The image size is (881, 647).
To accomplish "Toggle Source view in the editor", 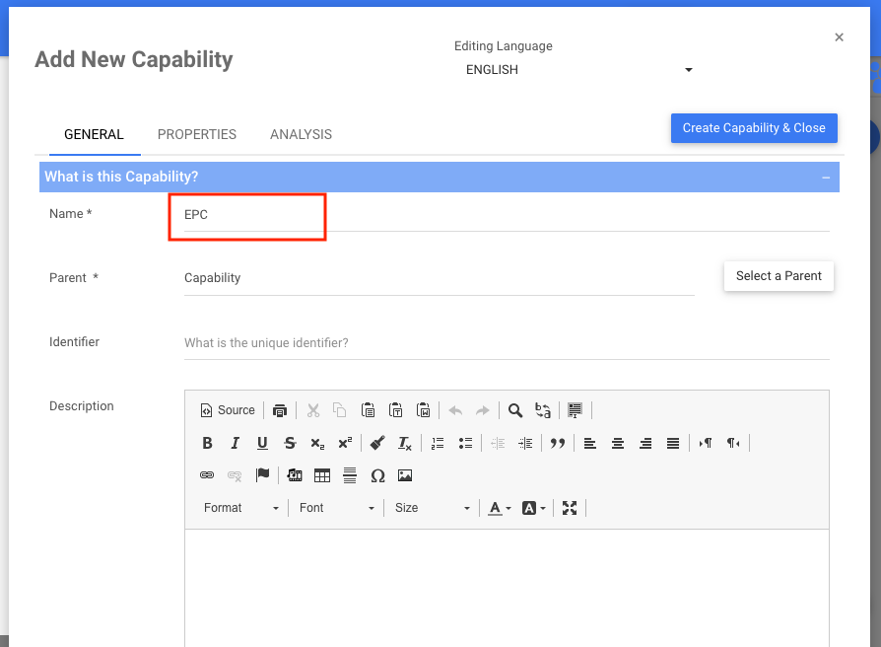I will [228, 410].
